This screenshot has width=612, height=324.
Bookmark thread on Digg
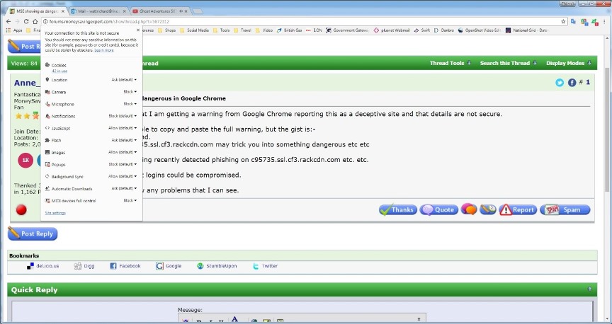pos(84,266)
